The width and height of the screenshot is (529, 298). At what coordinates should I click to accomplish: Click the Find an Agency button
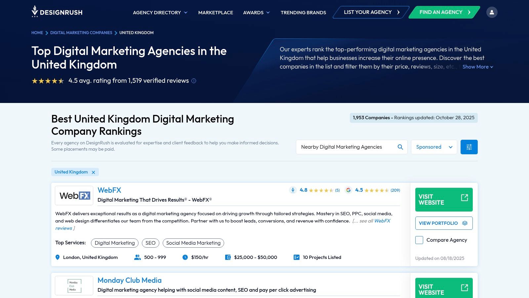pyautogui.click(x=444, y=12)
